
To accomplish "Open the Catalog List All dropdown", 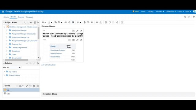I will (14, 68).
